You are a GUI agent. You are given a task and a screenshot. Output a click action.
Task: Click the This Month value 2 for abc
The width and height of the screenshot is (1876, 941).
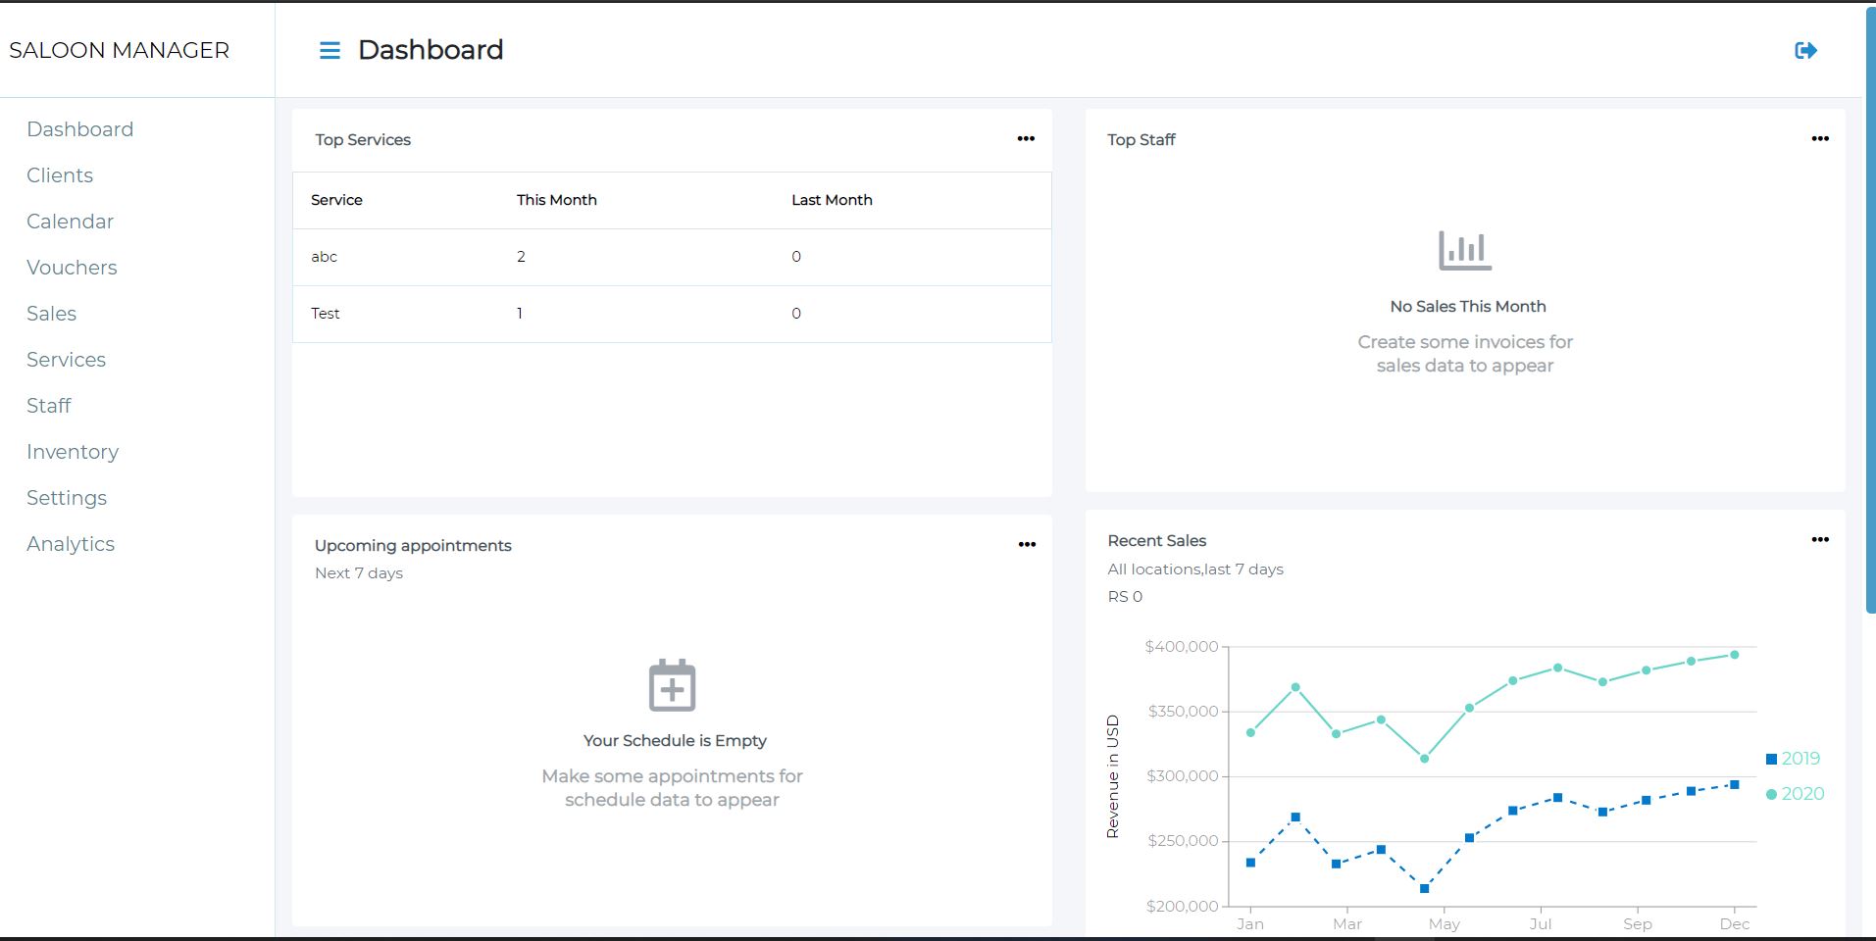521,257
